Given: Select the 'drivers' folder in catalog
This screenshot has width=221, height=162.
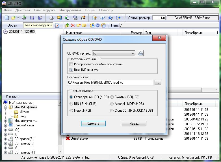Looking at the screenshot, I should (24, 112).
